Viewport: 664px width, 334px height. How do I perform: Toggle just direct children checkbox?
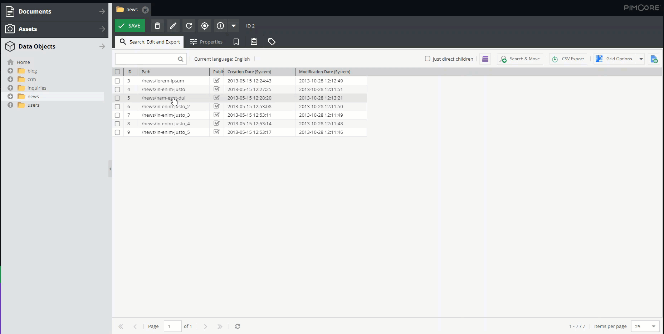tap(428, 59)
